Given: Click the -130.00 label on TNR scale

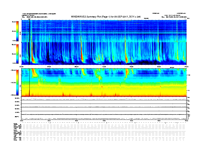Looking at the screenshot, I should (x=13, y=70).
